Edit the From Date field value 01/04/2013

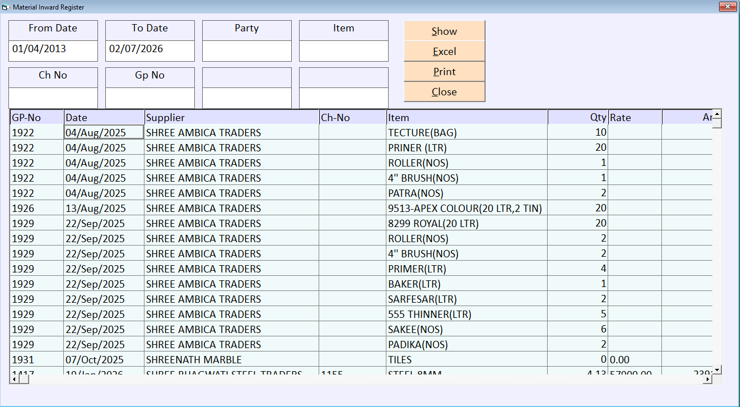pos(53,50)
